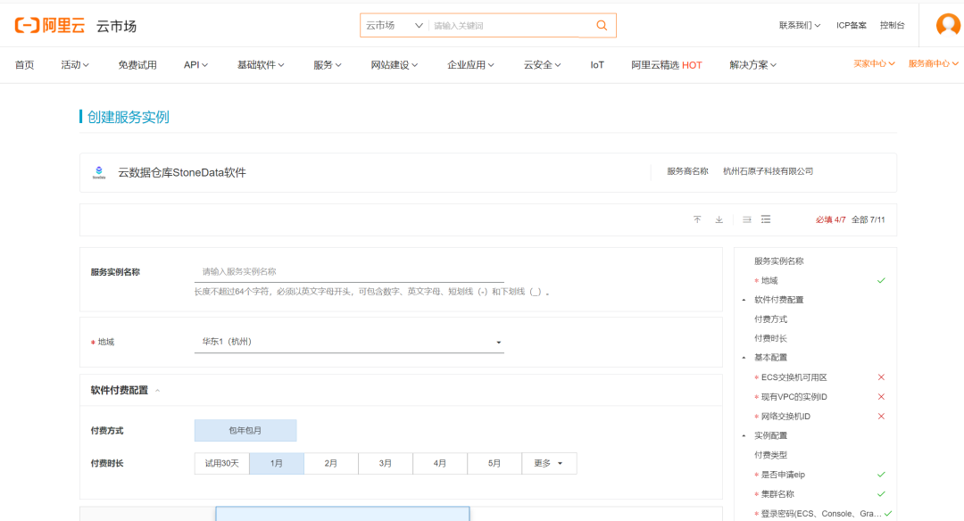Select the scroll-to-bottom icon above the form

point(719,219)
